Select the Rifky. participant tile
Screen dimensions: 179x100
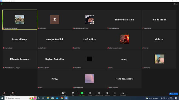(x=55, y=79)
